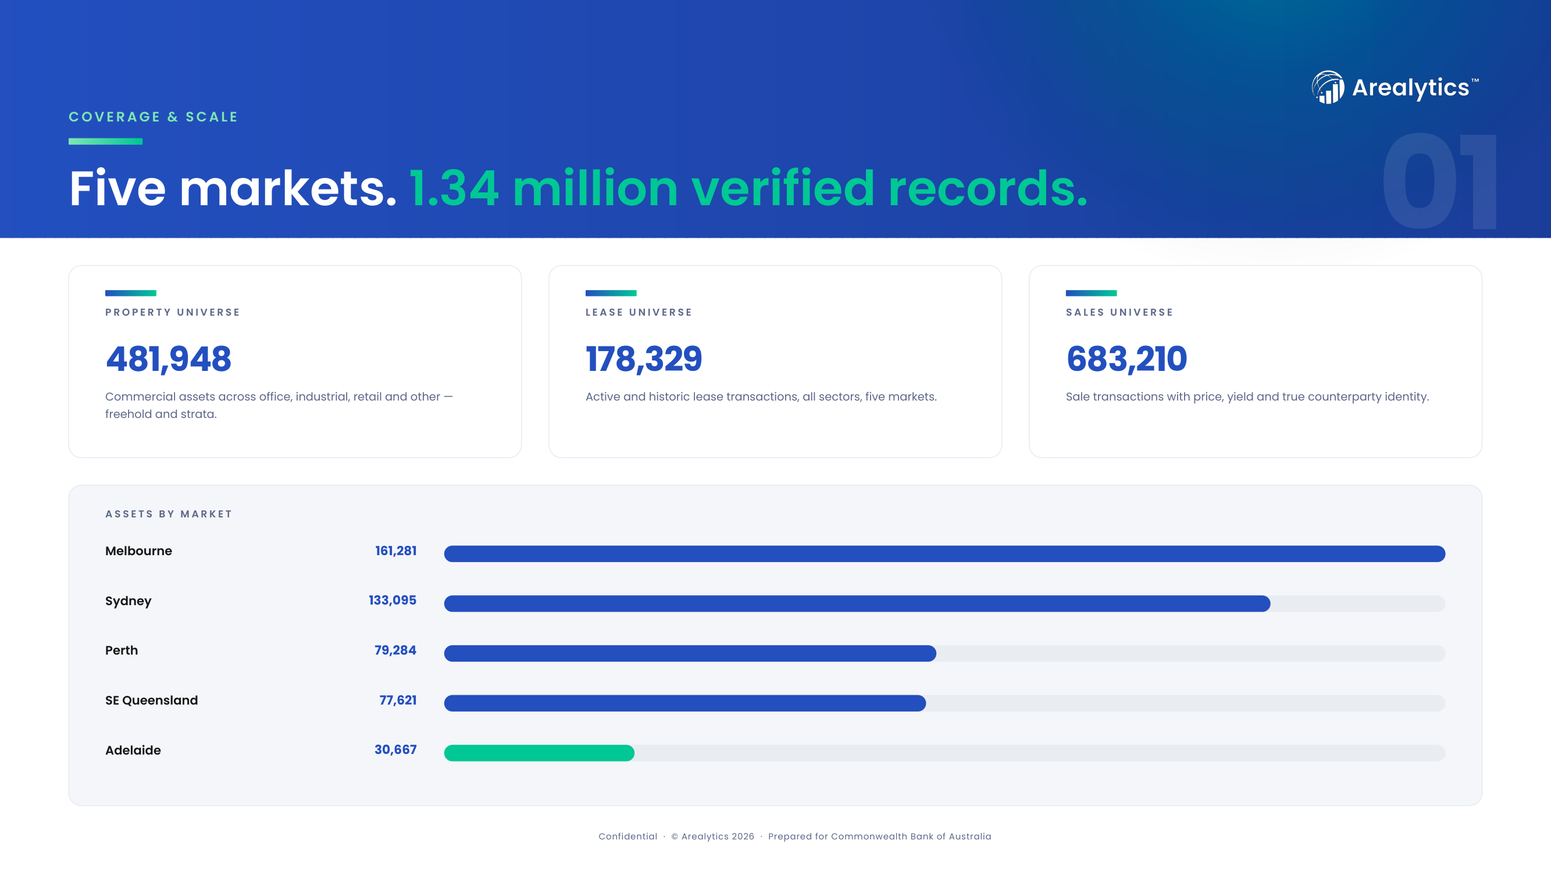Click the Arealytics globe logo icon
Viewport: 1551px width, 872px height.
tap(1328, 87)
